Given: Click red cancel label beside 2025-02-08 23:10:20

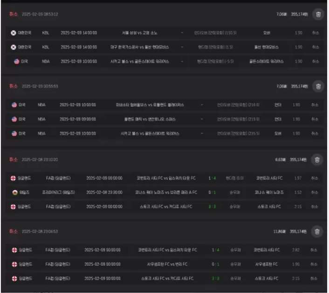Looking at the screenshot, I should [13, 160].
